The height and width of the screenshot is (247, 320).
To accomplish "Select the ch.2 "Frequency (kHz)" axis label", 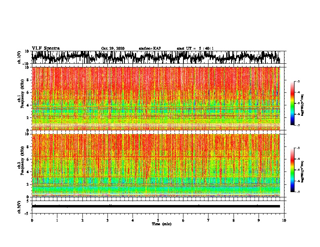I will [22, 161].
